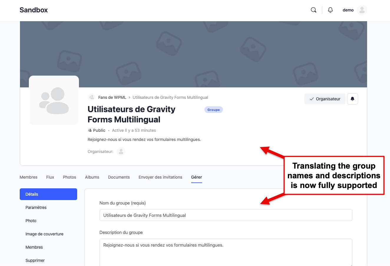Click Fans de WPML parent group icon

click(92, 97)
